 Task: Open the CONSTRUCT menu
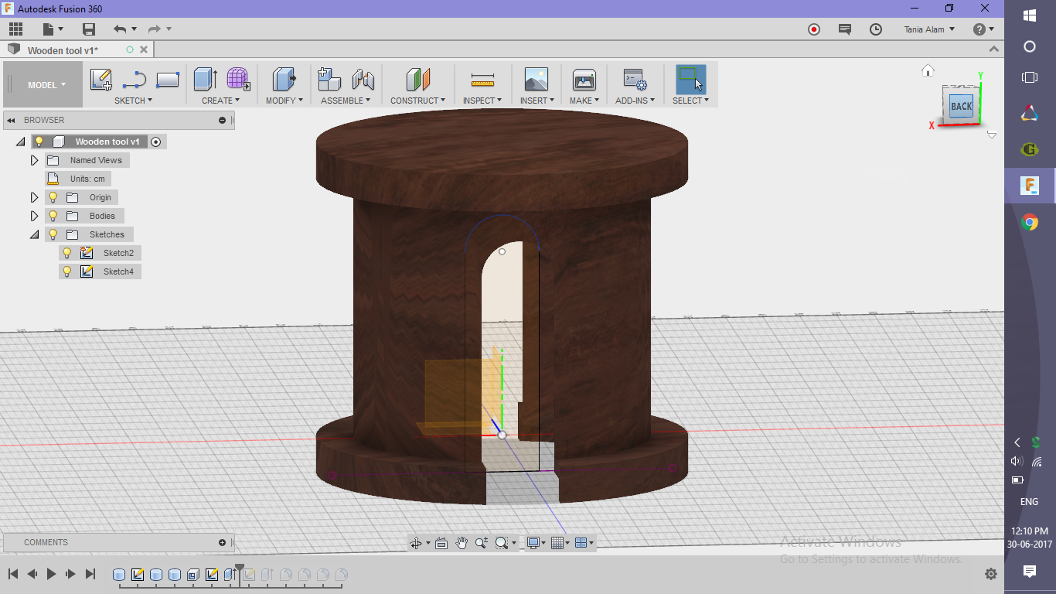point(417,101)
